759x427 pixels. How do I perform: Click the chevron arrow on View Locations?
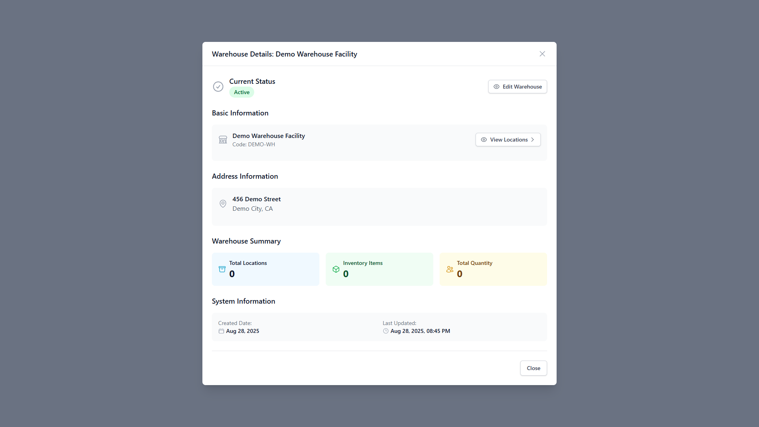coord(533,140)
